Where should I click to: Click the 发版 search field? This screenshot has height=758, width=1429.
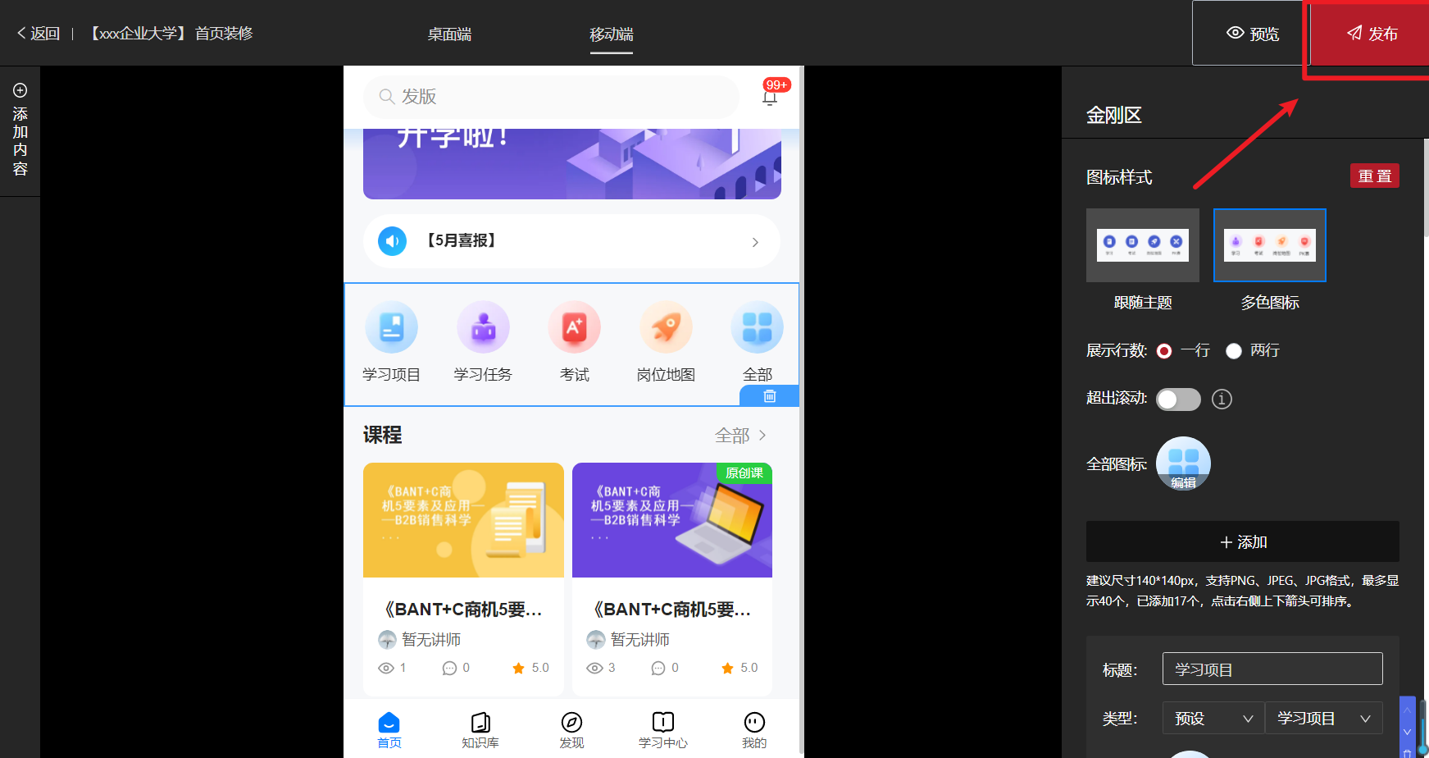[551, 97]
